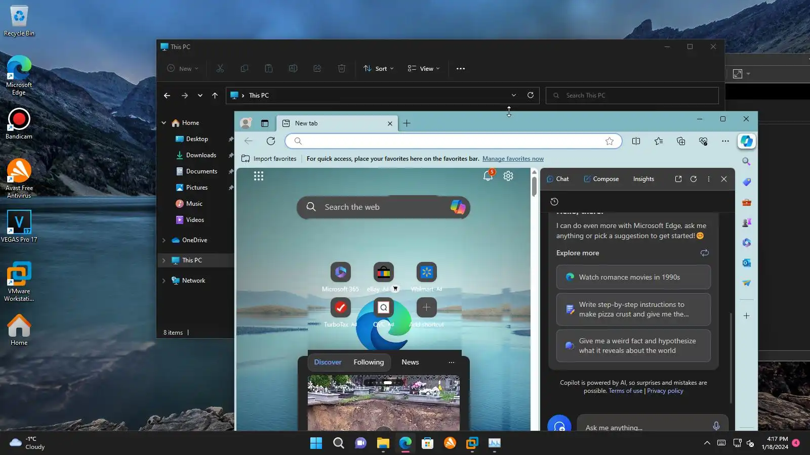Open the apps grid launcher on new tab
The width and height of the screenshot is (810, 455).
click(x=259, y=176)
